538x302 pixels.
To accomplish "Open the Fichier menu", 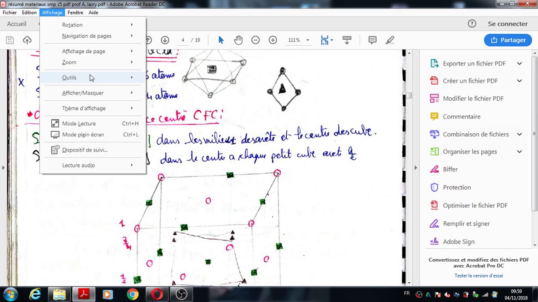I will tap(10, 13).
